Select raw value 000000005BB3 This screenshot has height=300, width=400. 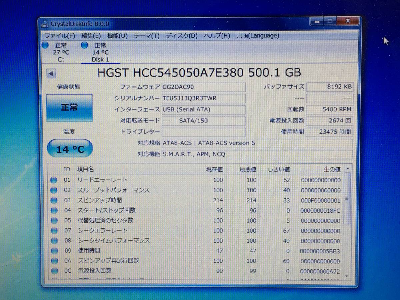[x=321, y=251]
